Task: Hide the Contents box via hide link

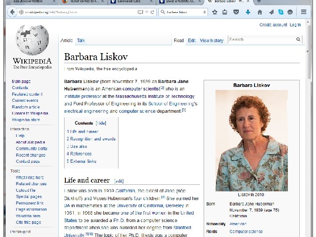Action: 101,123
